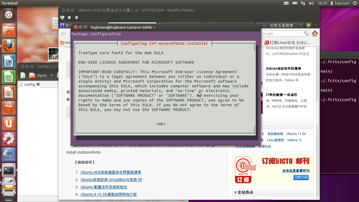Go back using the Firefox back arrow

[x=63, y=33]
